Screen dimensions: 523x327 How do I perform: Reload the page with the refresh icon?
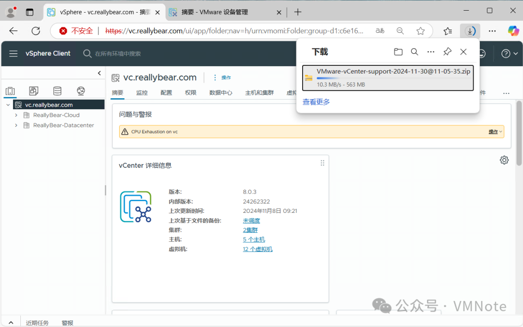36,31
